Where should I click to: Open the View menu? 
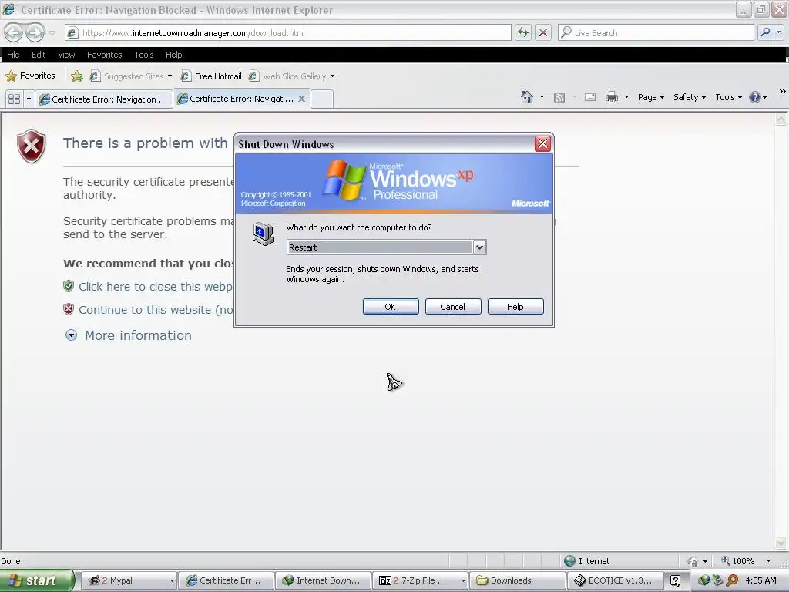tap(66, 55)
